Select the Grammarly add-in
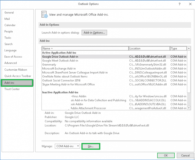Viewport: 195px width, 160px height. coord(114,65)
